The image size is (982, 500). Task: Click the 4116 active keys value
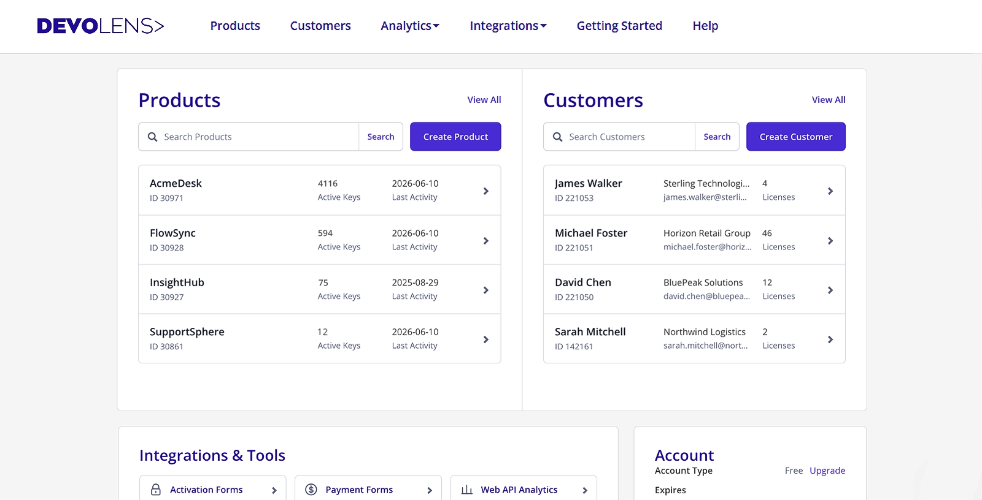[328, 183]
